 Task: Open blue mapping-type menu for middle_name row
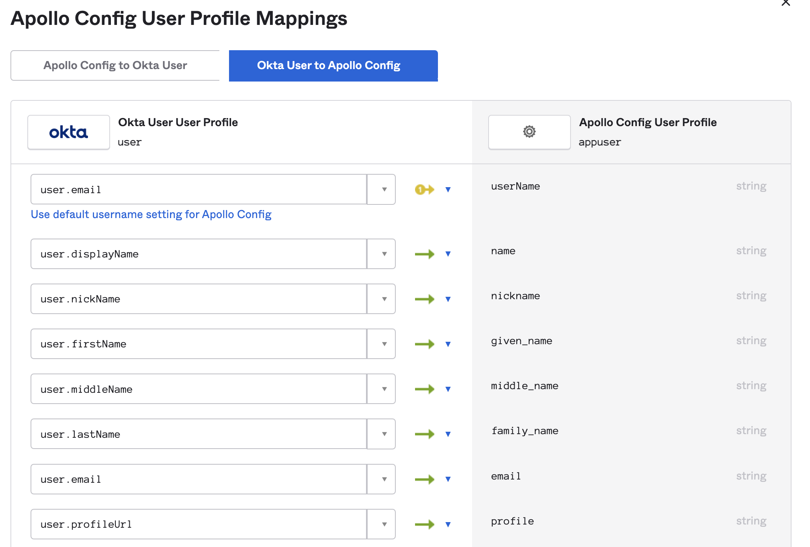tap(448, 389)
